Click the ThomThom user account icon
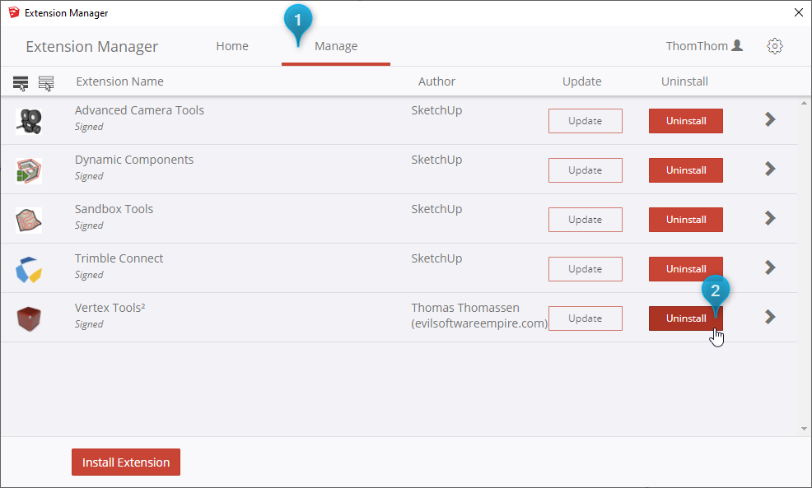 [x=737, y=46]
